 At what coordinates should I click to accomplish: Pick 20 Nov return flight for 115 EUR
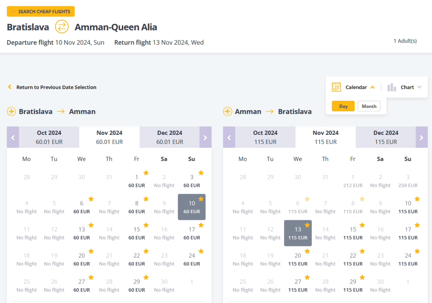point(298,259)
